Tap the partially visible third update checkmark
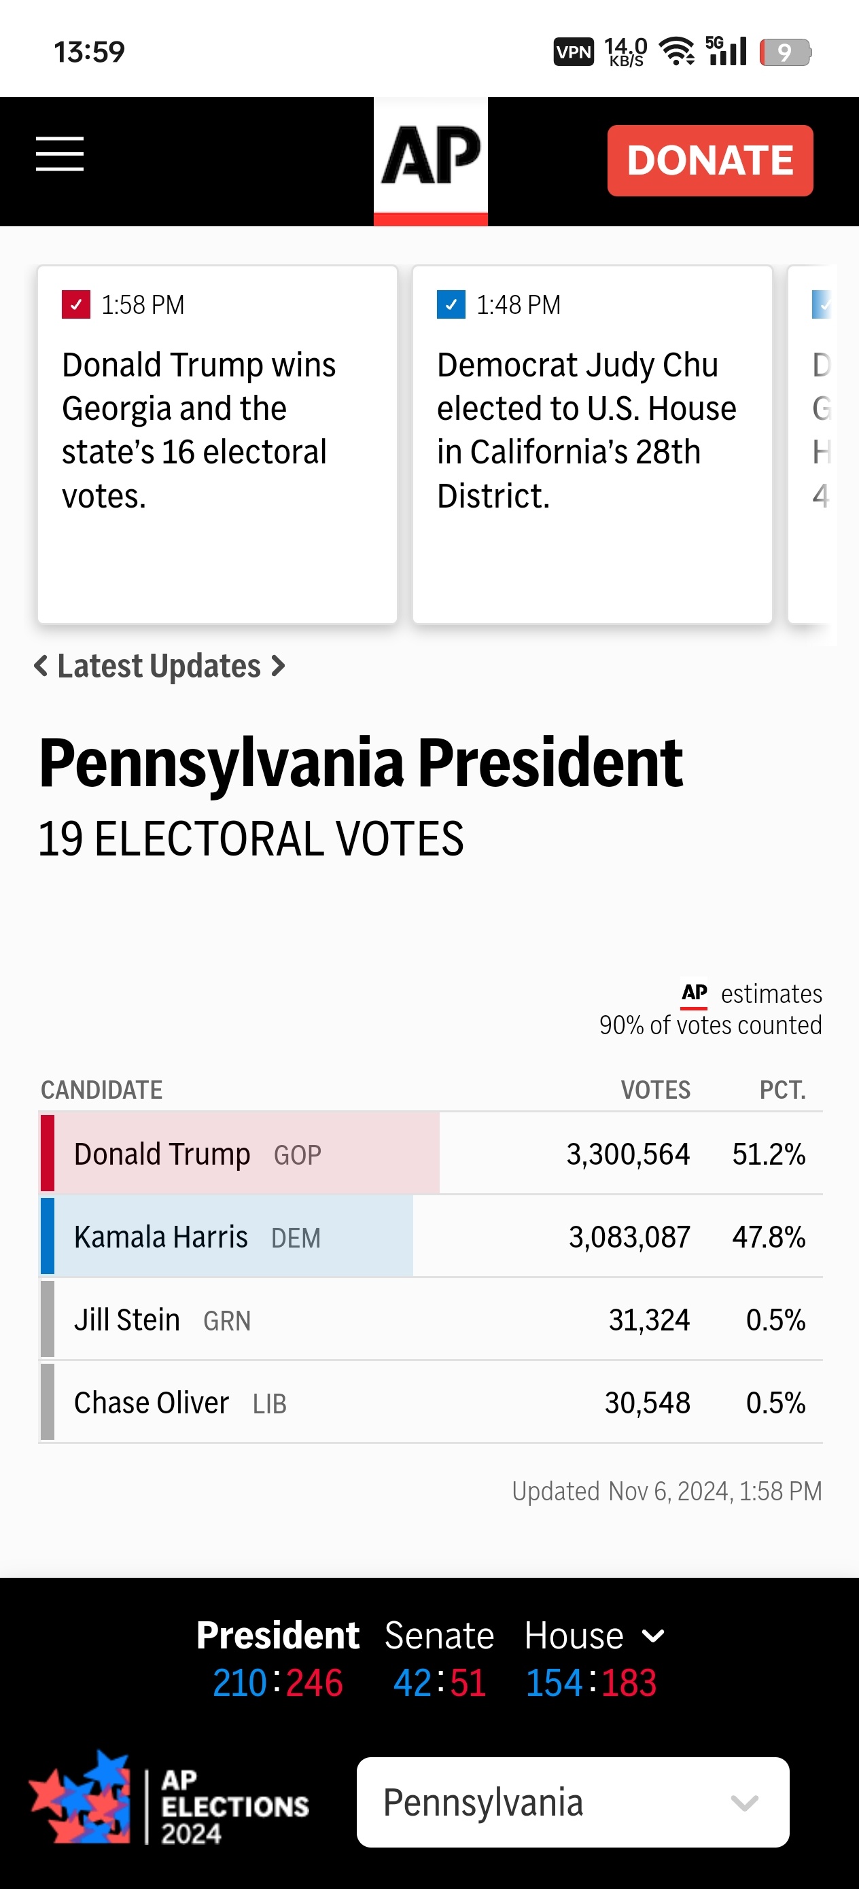The image size is (859, 1889). 822,304
